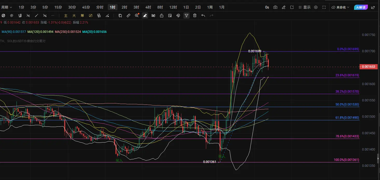Click the AI解读 button
This screenshot has height=180, width=380.
tap(361, 7)
